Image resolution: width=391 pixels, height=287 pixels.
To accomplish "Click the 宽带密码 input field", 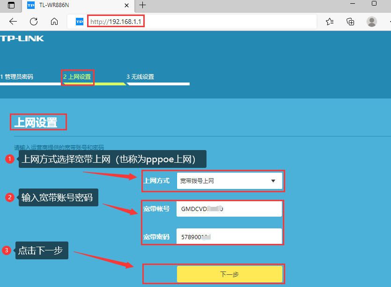I will (229, 236).
